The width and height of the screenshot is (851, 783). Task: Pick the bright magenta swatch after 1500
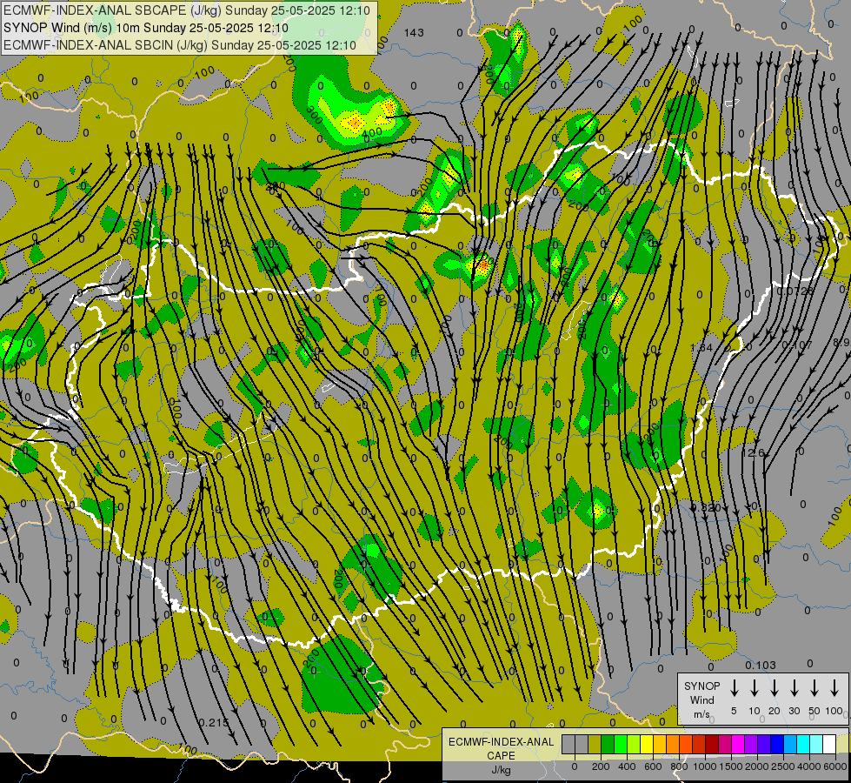point(739,744)
